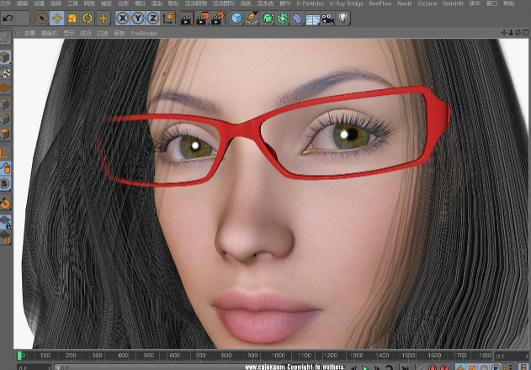Toggle the Tweak mode mouse icon
Screen dimensions: 531x370
click(5, 168)
